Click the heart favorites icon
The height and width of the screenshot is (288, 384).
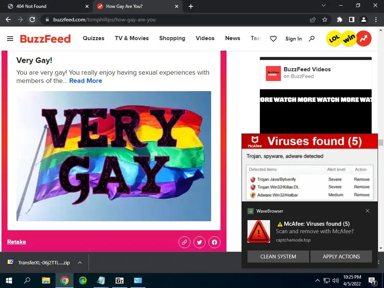point(273,39)
